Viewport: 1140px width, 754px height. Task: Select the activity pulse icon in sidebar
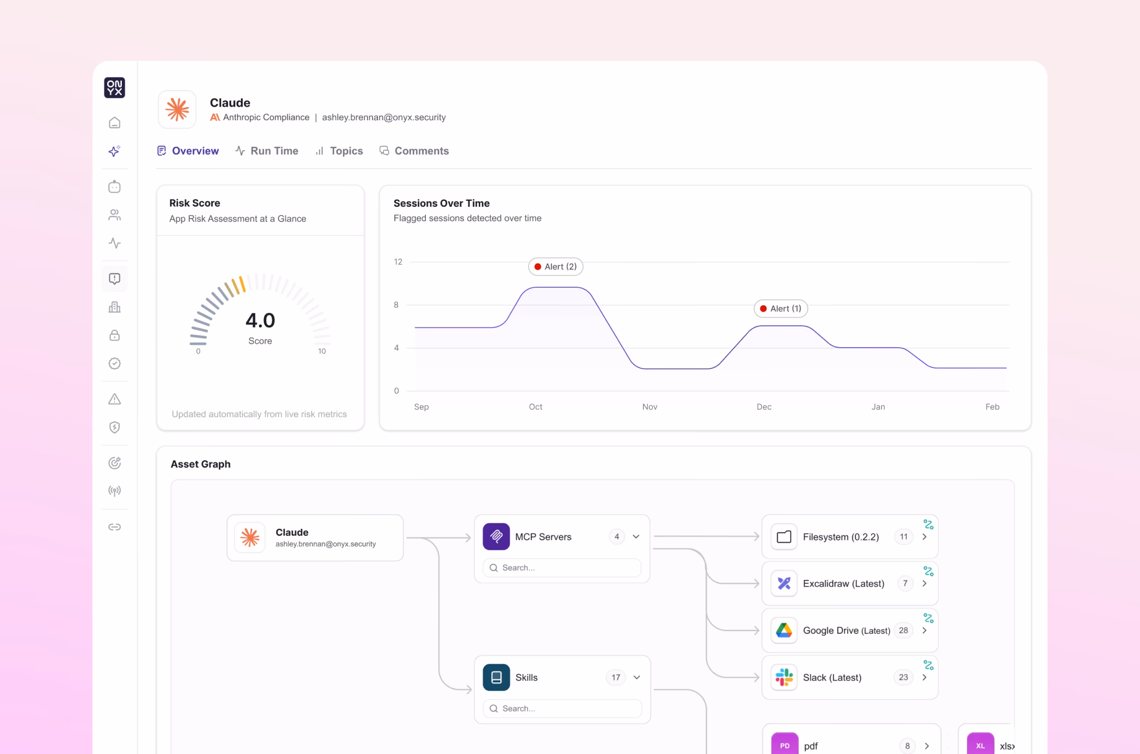pos(114,243)
